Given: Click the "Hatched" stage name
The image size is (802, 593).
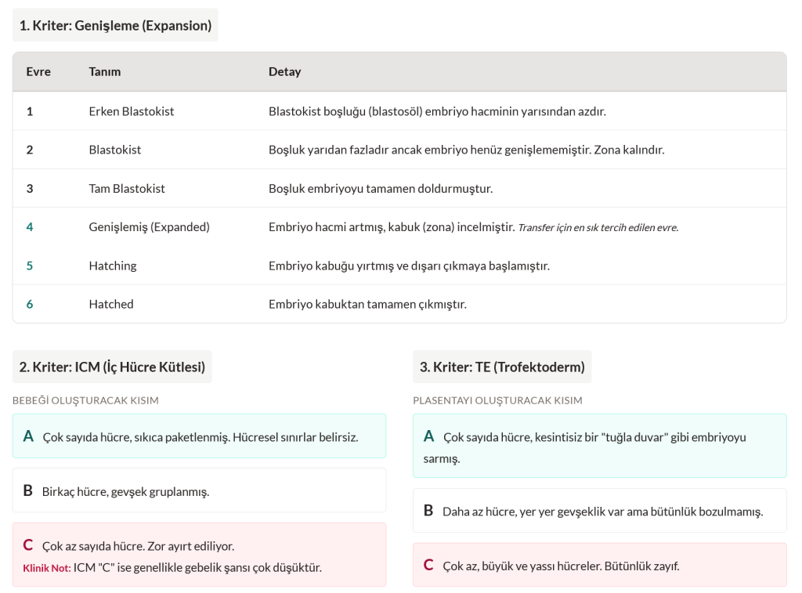Looking at the screenshot, I should 111,304.
